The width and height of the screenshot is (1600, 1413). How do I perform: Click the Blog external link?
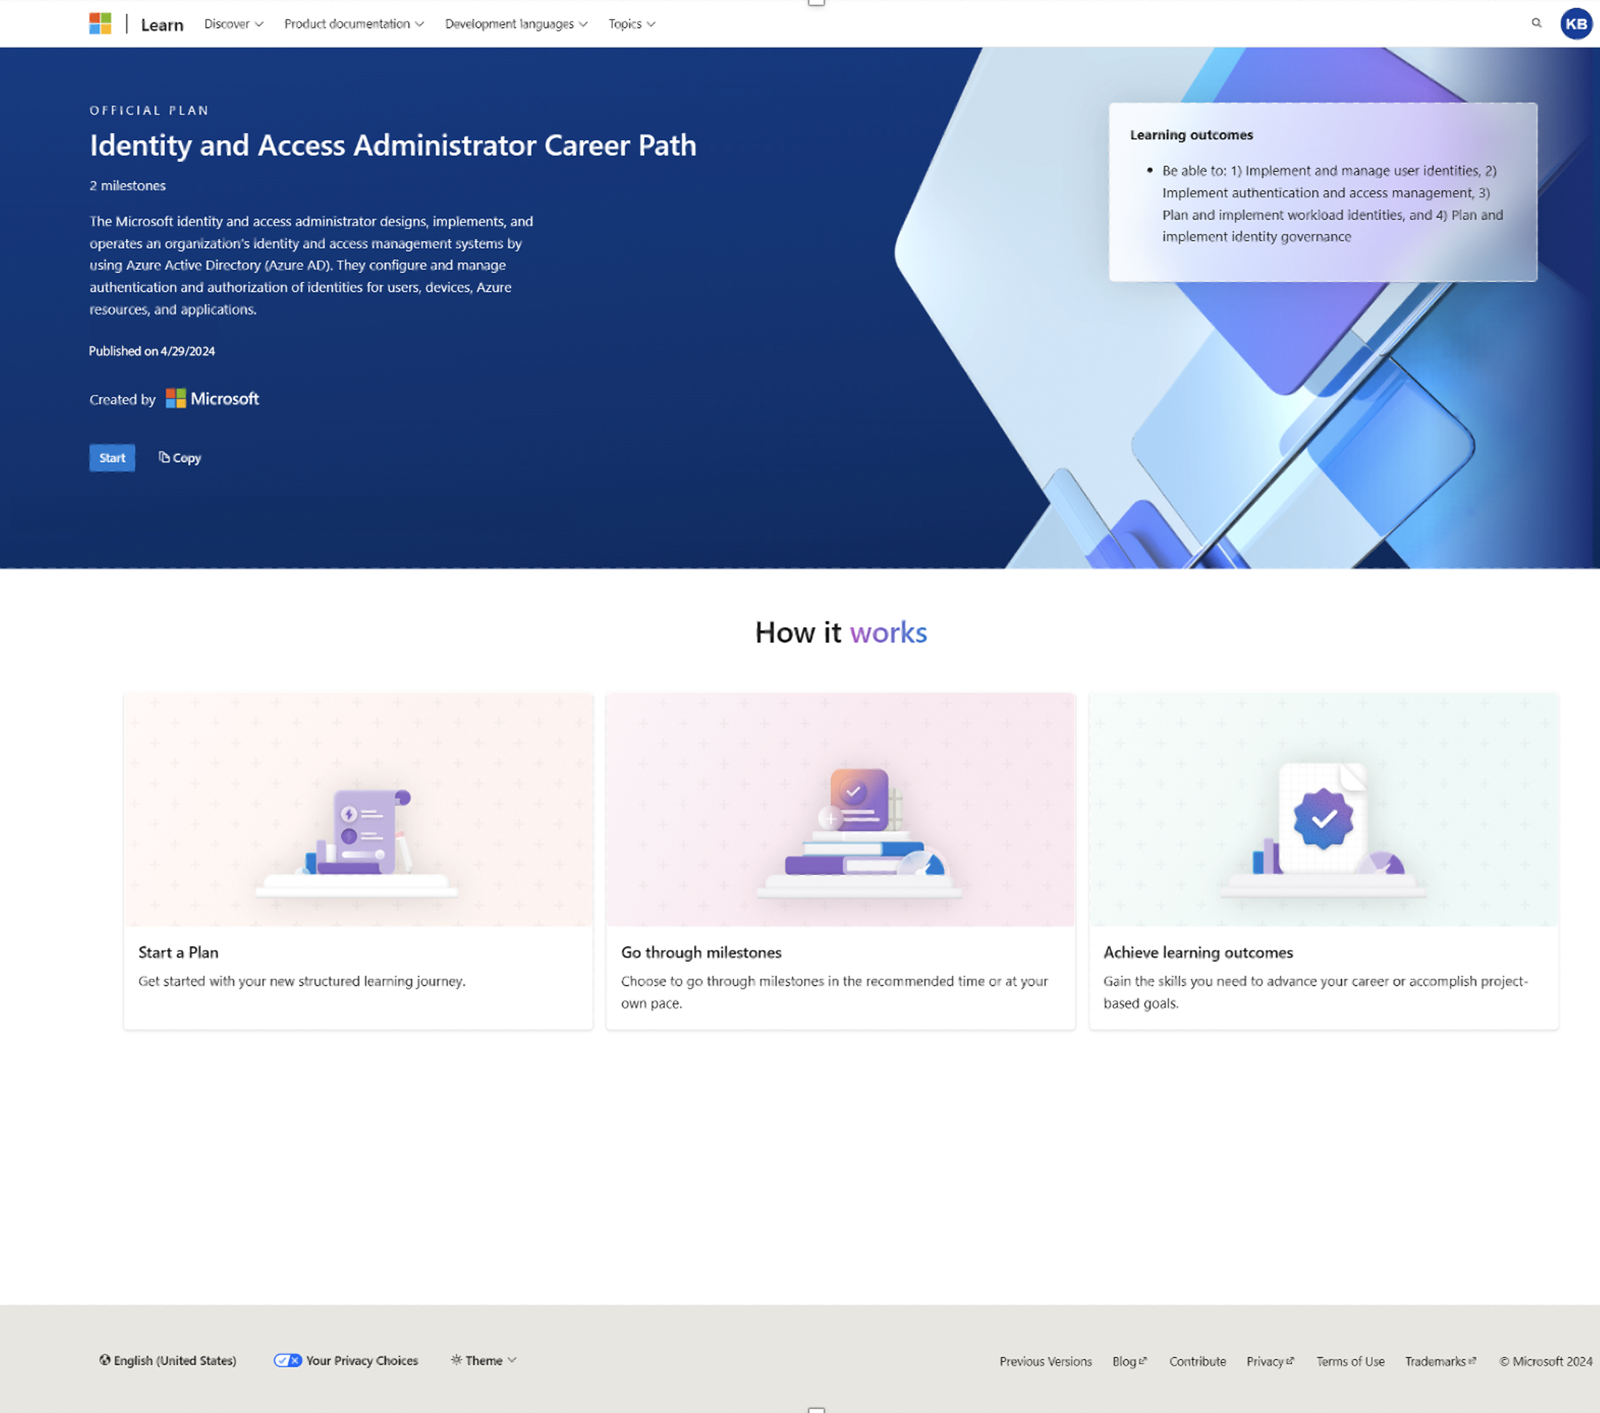(x=1129, y=1360)
